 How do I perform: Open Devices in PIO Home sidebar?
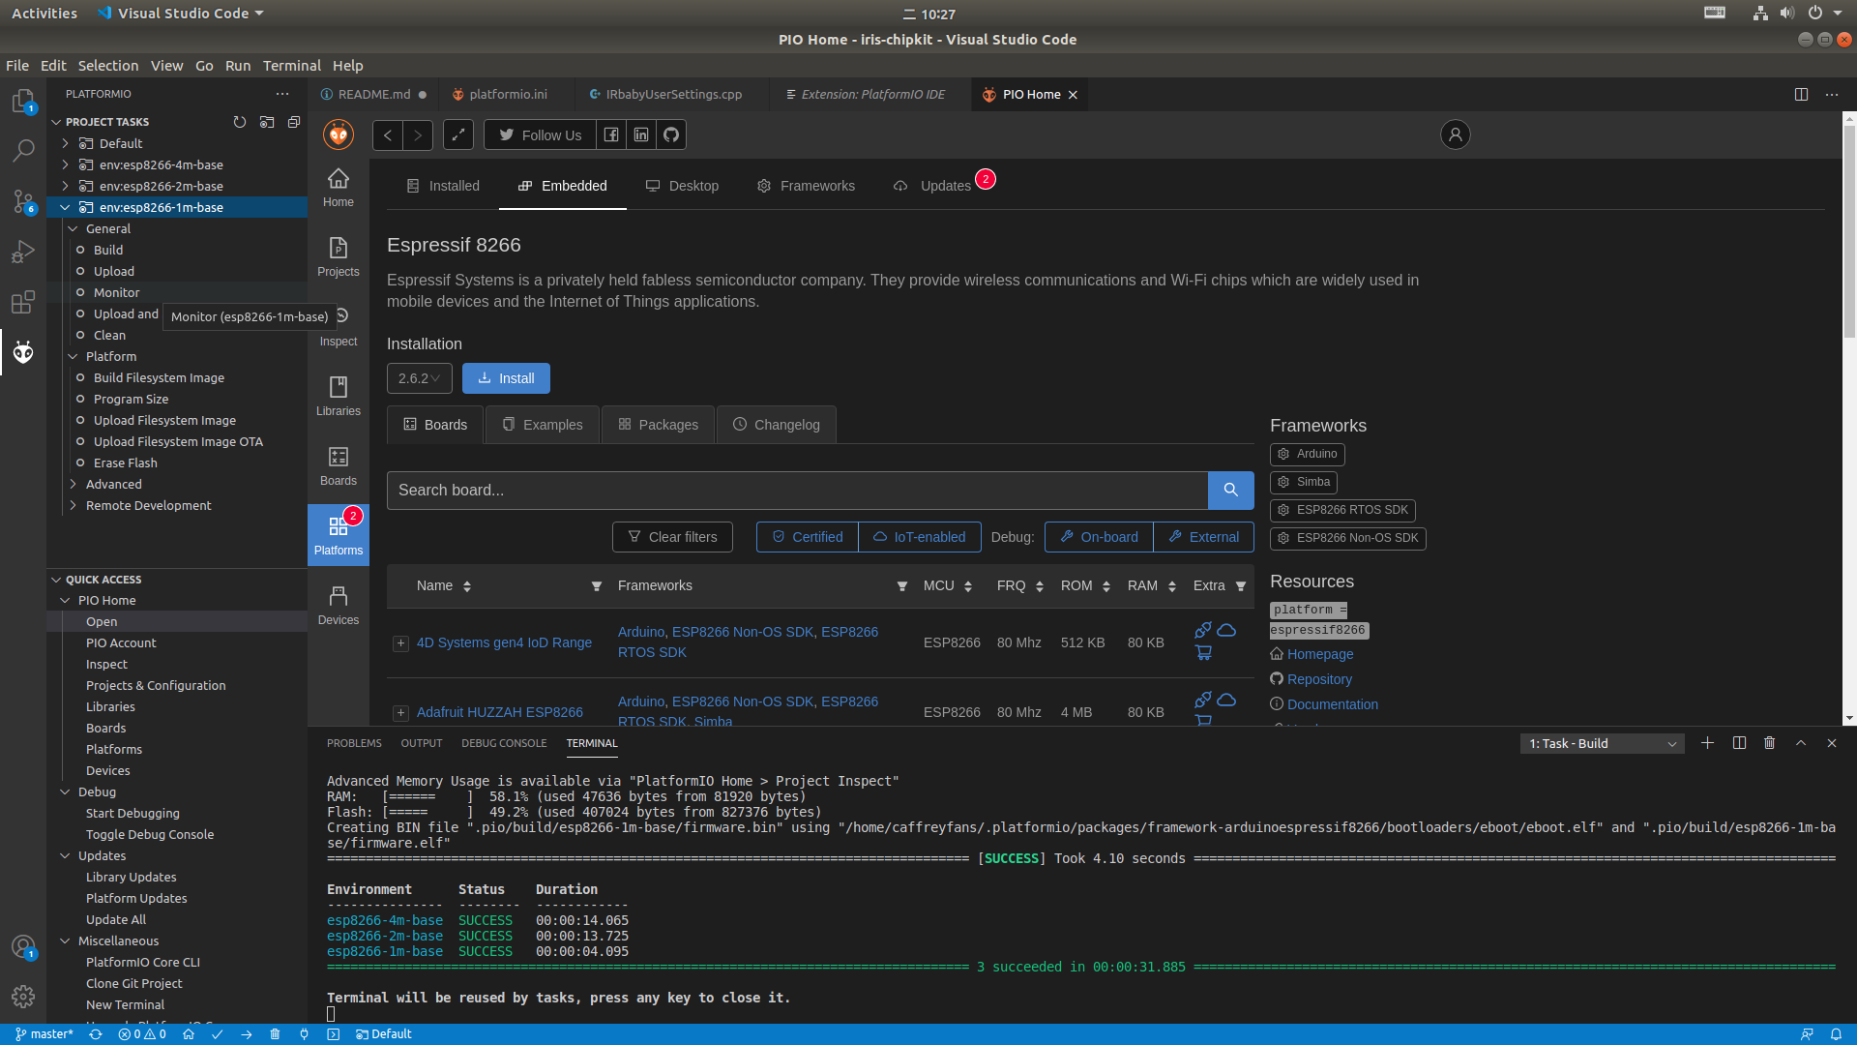[x=338, y=606]
